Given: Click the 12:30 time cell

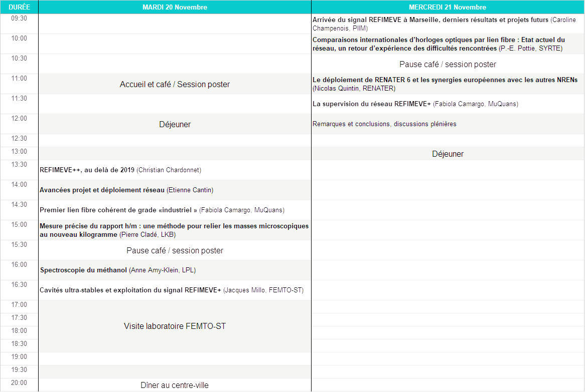Looking at the screenshot, I should tap(19, 141).
